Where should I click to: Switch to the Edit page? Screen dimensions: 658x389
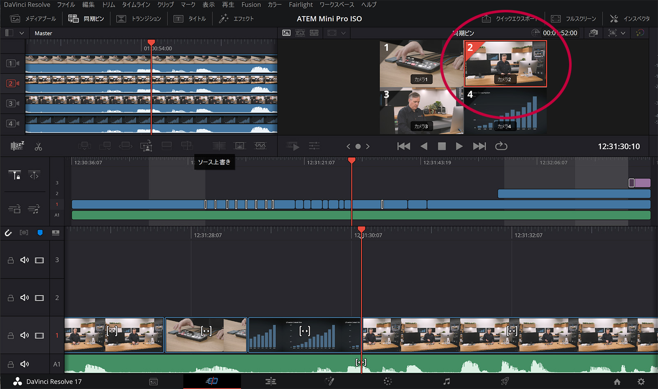pyautogui.click(x=271, y=382)
